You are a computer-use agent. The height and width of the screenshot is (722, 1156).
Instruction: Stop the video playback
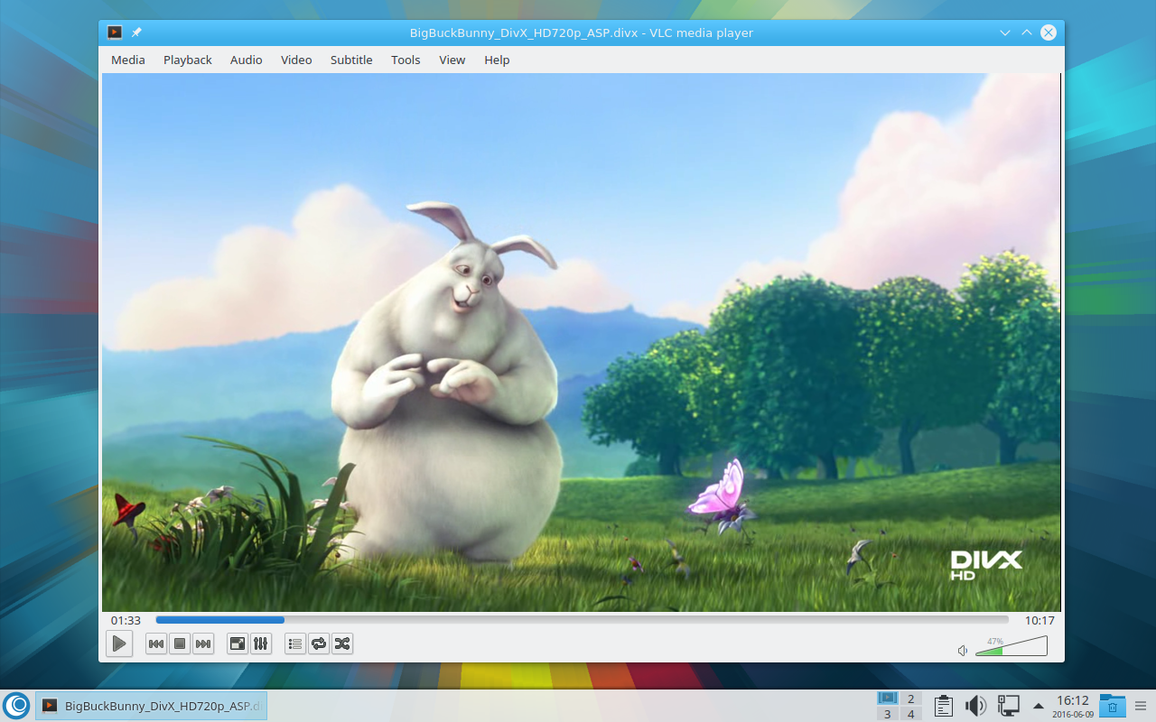pos(180,643)
